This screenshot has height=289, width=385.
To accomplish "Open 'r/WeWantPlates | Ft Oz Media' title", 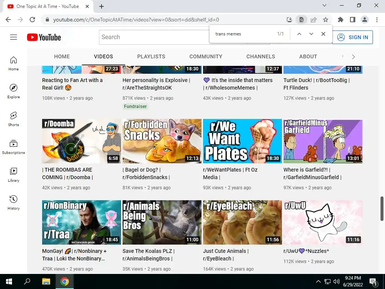I will click(230, 173).
